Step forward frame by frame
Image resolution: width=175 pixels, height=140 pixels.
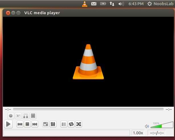tap(33, 116)
